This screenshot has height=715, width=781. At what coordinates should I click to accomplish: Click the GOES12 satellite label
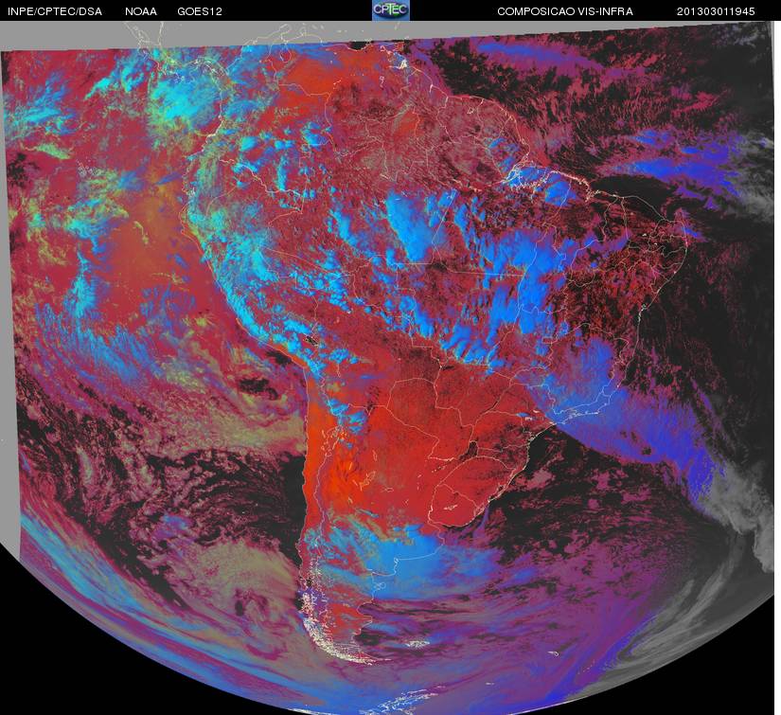click(200, 11)
